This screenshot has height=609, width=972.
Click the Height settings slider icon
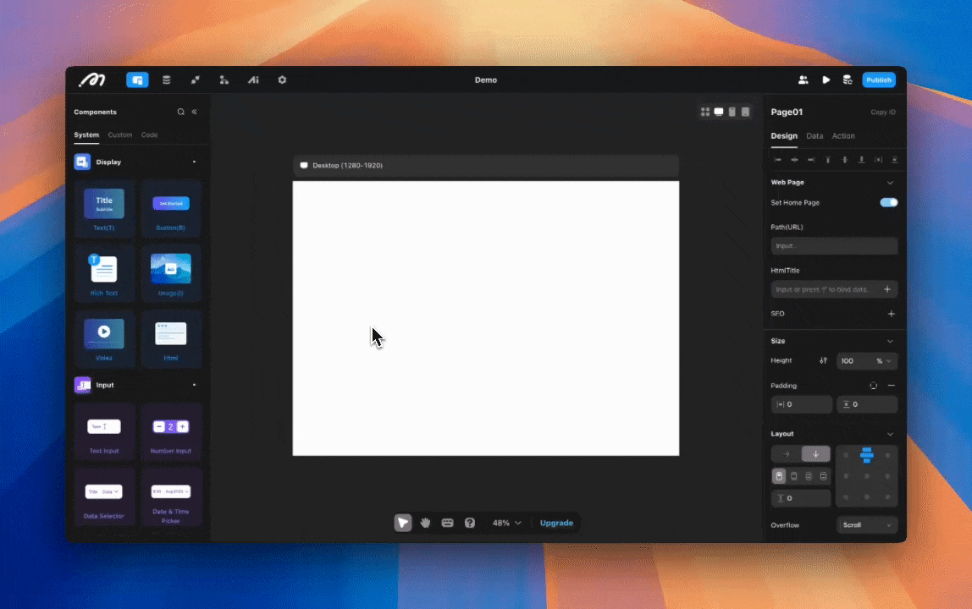[x=823, y=360]
